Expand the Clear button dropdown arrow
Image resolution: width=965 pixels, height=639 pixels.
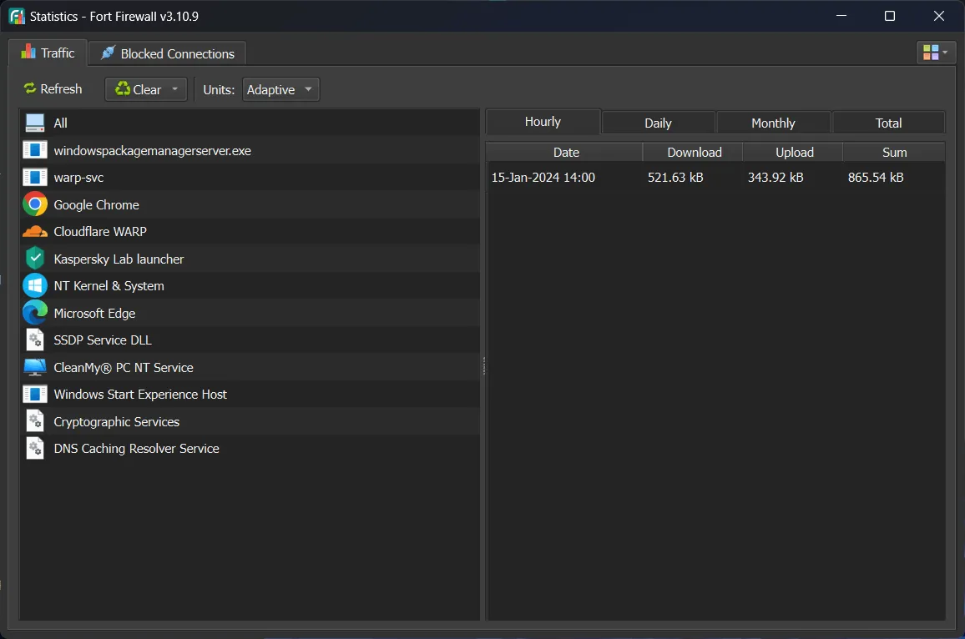(175, 89)
